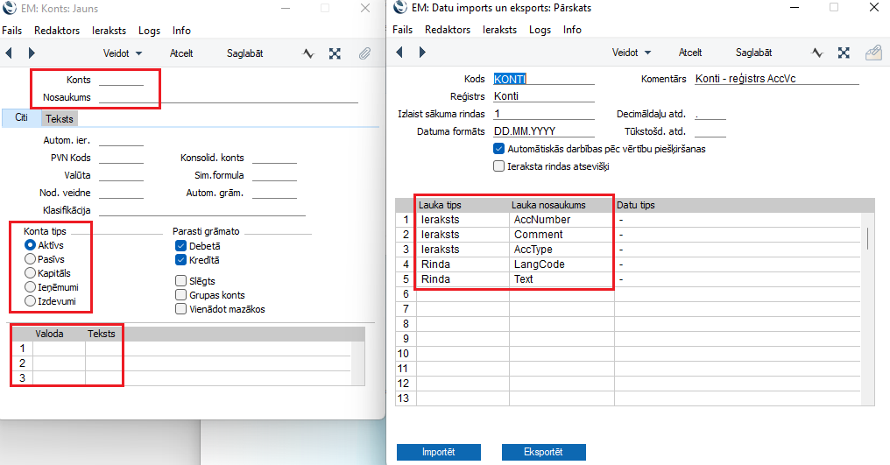
Task: Click the paperclip attachments icon in Konts window
Action: 364,53
